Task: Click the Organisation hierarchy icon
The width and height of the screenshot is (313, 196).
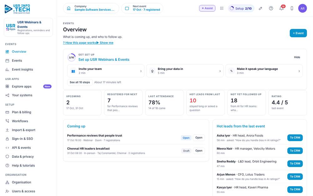Action: coord(7,183)
